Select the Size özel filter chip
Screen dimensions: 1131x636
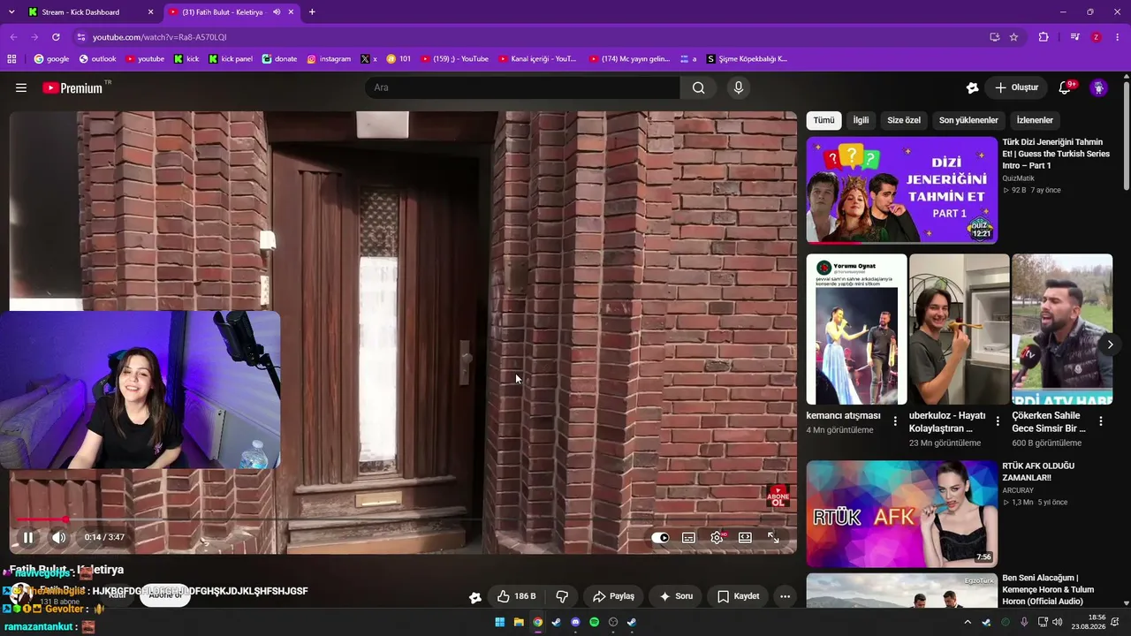904,120
